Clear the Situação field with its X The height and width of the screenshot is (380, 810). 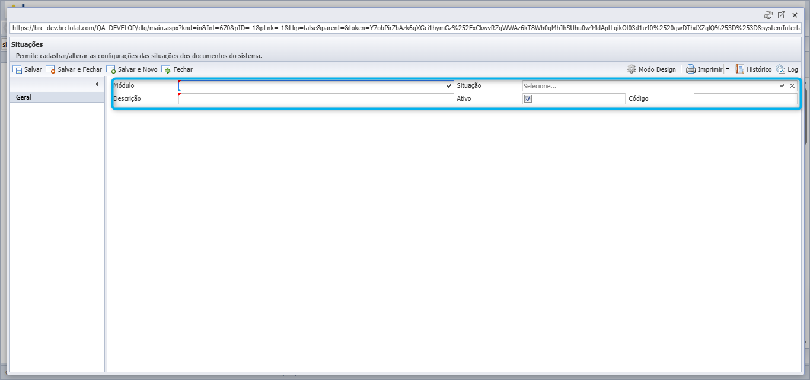click(792, 86)
